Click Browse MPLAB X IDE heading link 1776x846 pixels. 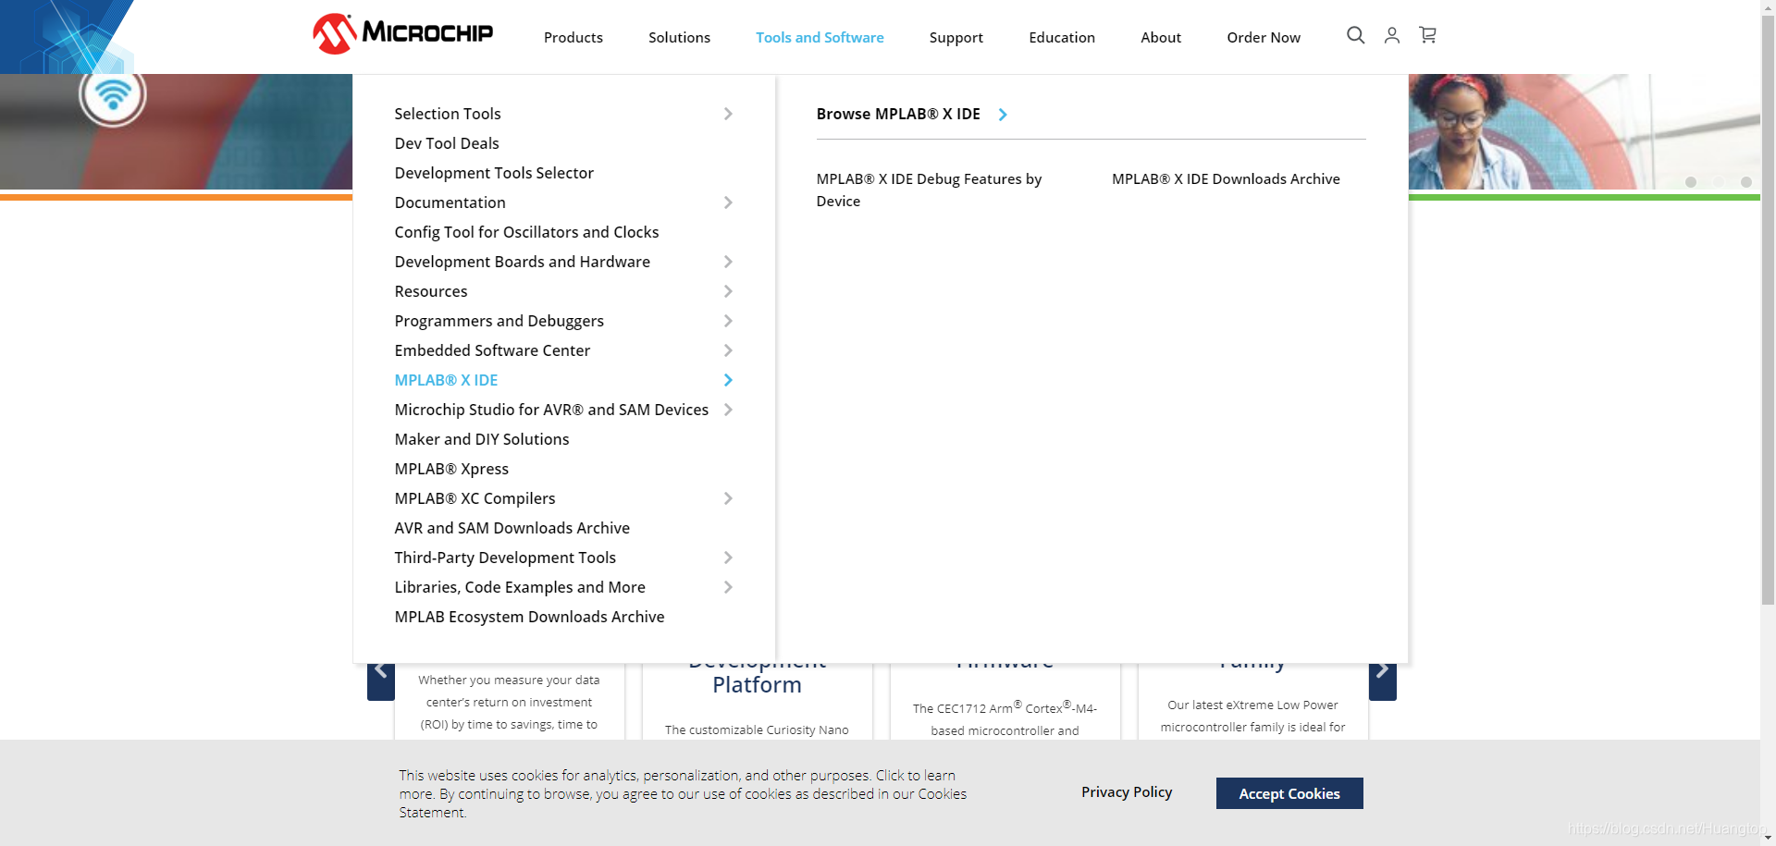coord(898,114)
